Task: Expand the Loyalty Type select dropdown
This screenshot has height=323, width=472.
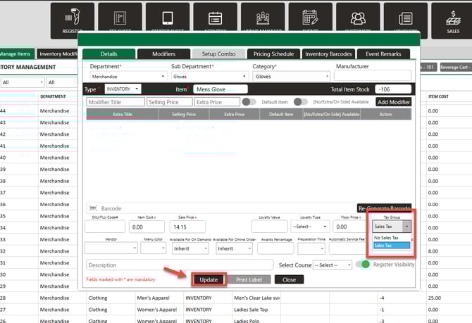Action: coord(311,227)
